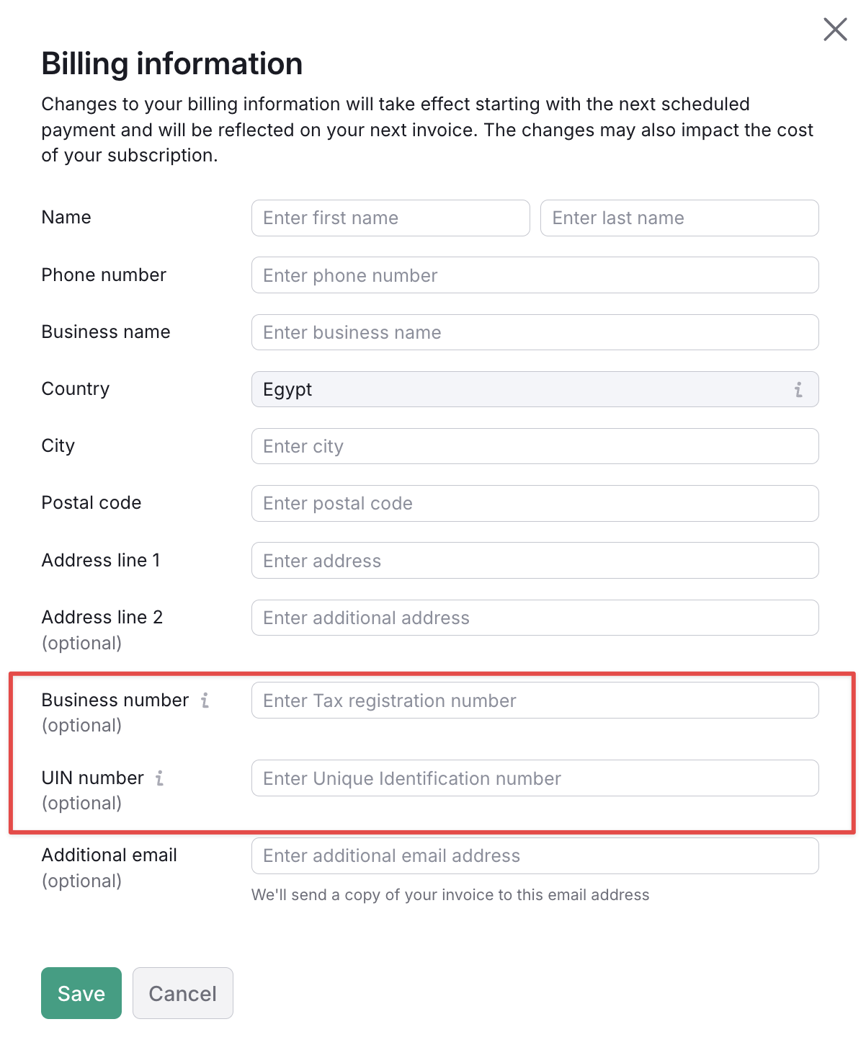
Task: Click the Enter city field
Action: (535, 445)
